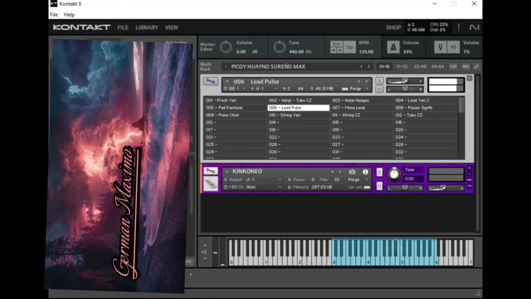Show KINKONEO instrument info
Screen dimensions: 531x299
(x=365, y=172)
